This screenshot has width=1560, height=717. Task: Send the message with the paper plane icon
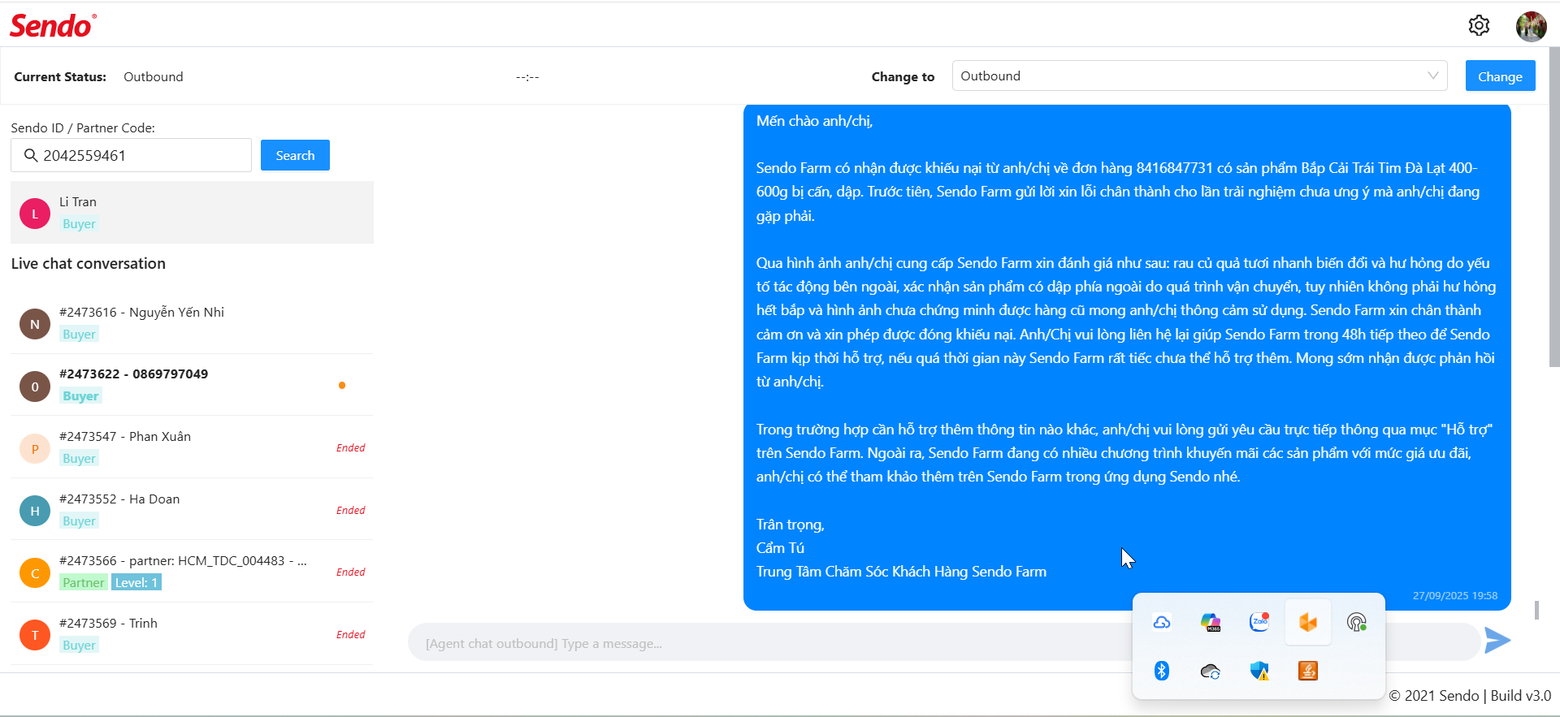1497,641
